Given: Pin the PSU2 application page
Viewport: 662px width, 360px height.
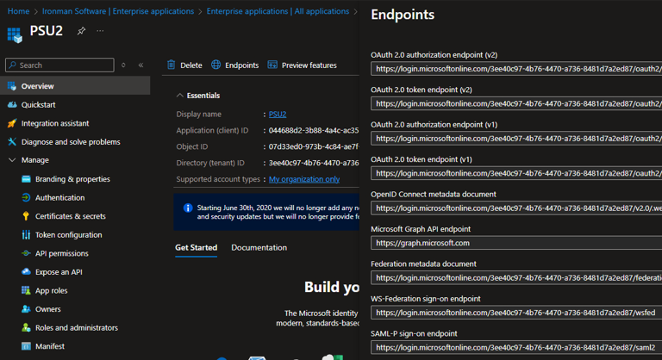Looking at the screenshot, I should [81, 31].
